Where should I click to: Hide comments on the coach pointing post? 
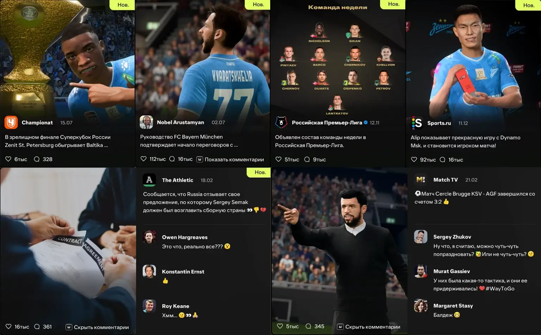(x=368, y=327)
